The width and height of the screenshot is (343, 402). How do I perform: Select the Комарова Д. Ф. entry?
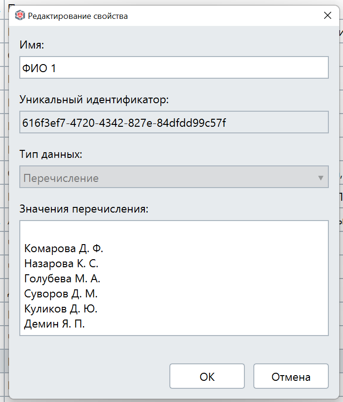64,248
